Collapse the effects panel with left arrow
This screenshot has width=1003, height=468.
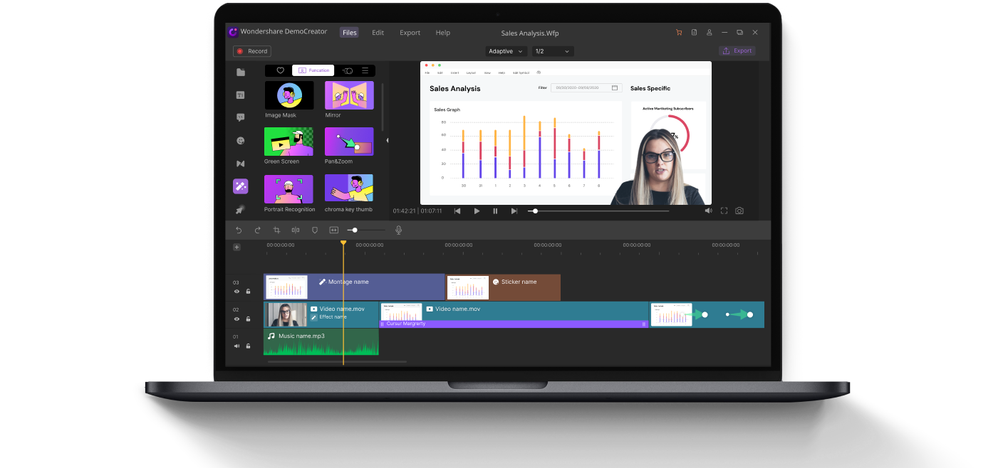click(388, 140)
